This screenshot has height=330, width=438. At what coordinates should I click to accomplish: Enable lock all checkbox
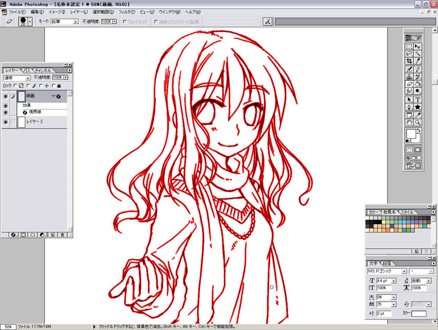[x=54, y=86]
